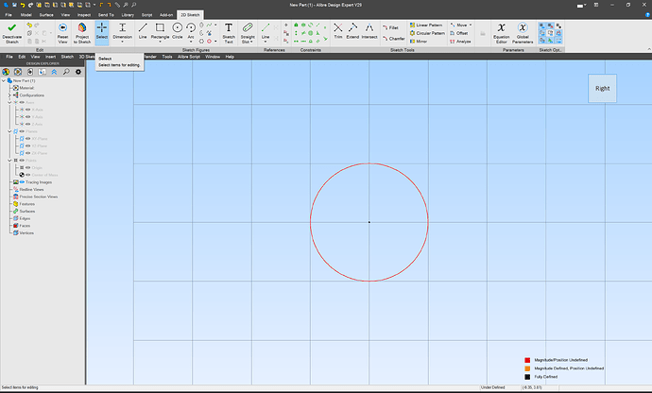Viewport: 652px width, 393px height.
Task: Click the orange Magnitude Defined legend swatch
Action: [x=527, y=368]
